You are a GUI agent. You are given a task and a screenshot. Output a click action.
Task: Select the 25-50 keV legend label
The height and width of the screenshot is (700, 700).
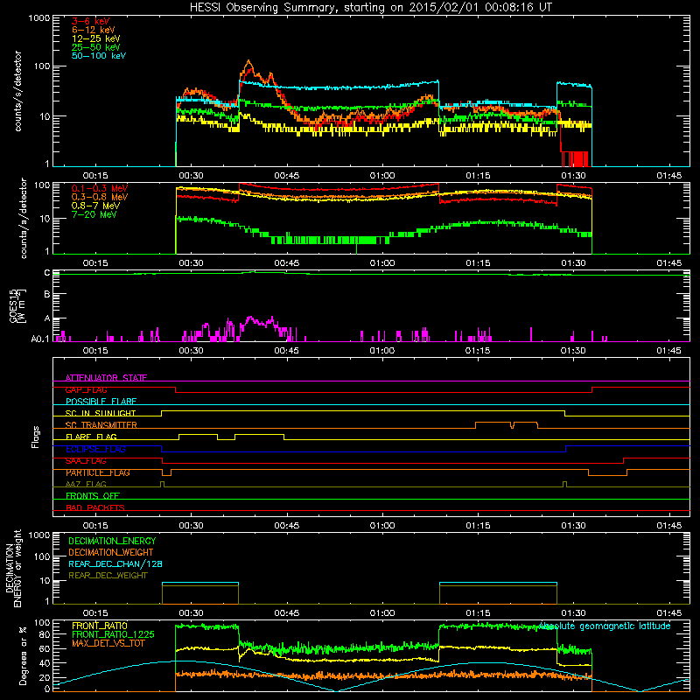click(95, 47)
